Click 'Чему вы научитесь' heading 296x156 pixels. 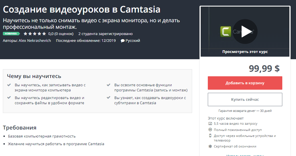pyautogui.click(x=34, y=76)
